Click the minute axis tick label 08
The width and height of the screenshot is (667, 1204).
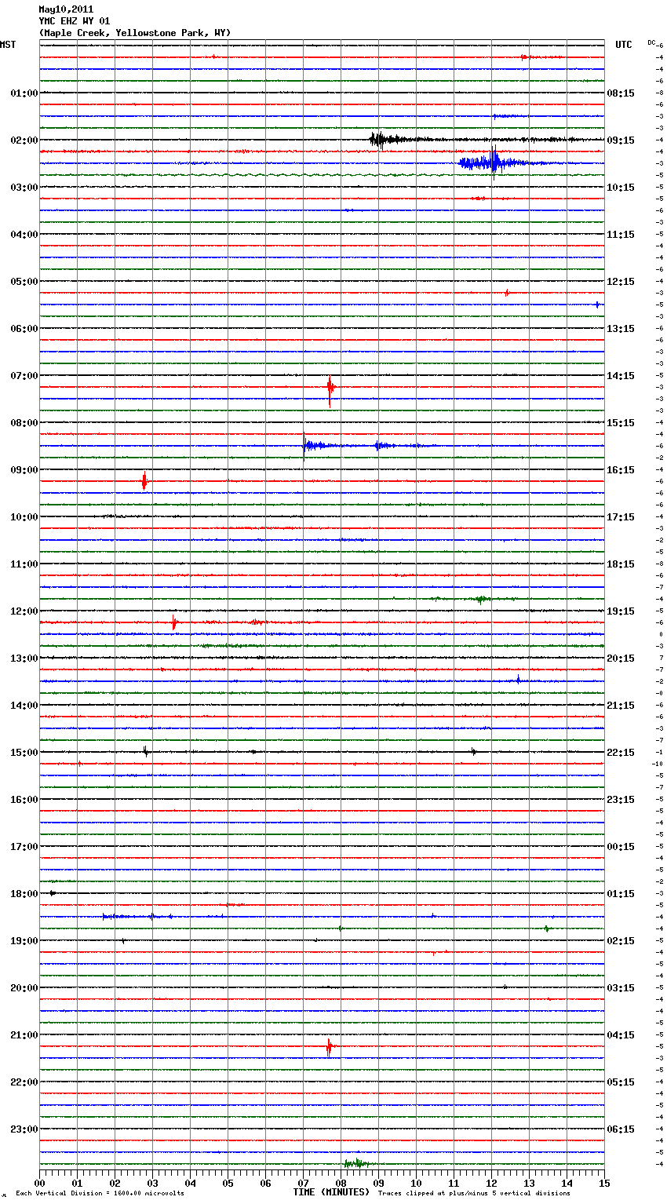tap(341, 1183)
